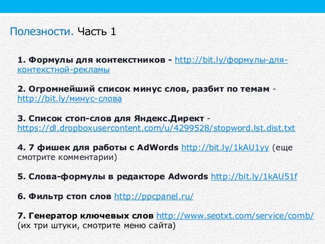Open the bit.ly/1kAU1yy link
Screen dimensions: 325x244
[x=225, y=148]
